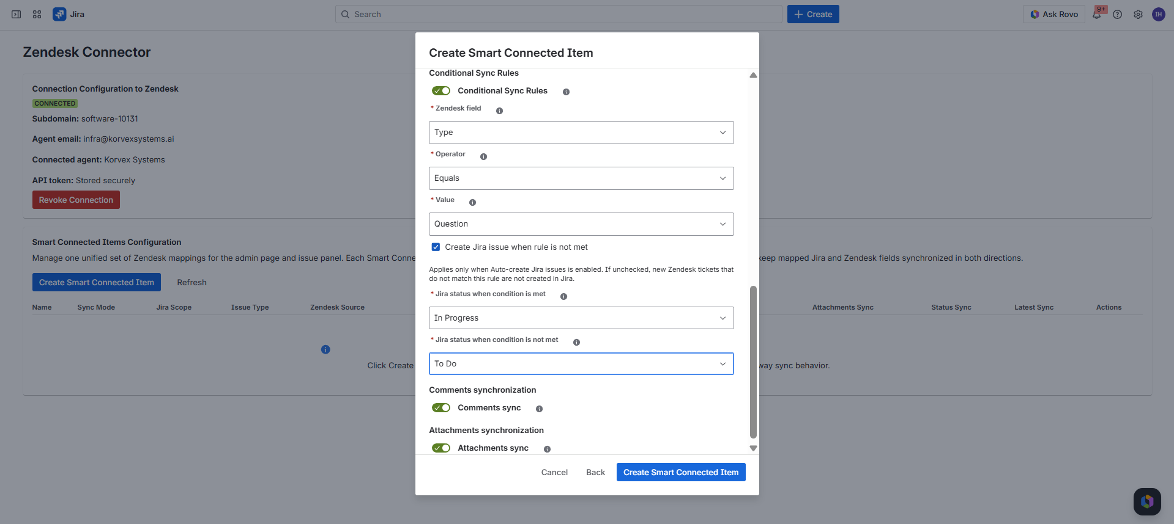The height and width of the screenshot is (524, 1174).
Task: Turn off the Attachments sync switch
Action: tap(441, 448)
